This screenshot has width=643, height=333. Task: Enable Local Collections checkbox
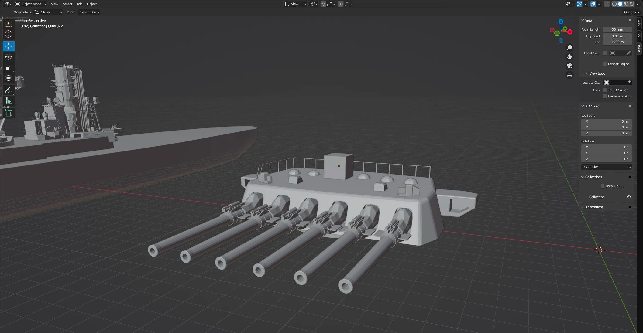pyautogui.click(x=603, y=186)
